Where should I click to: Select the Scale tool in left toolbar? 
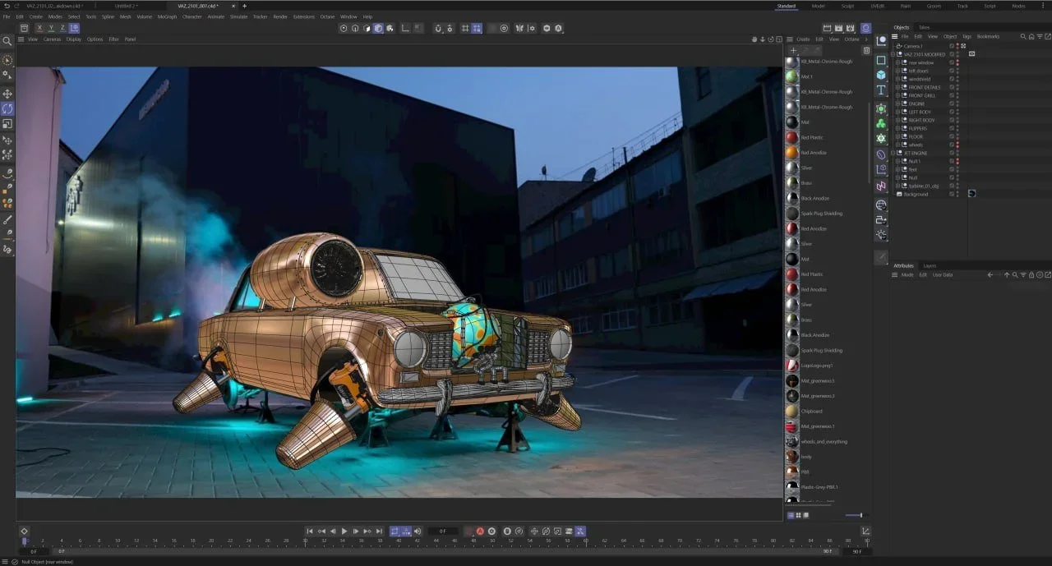7,124
